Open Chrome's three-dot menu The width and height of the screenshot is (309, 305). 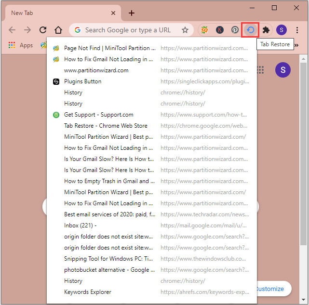(x=297, y=30)
